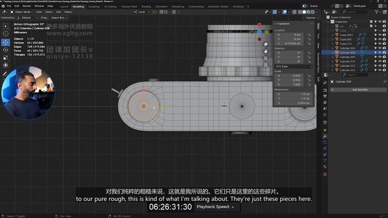Switch to the Layout workspace tab
Screen dimensions: 388x218
coord(64,7)
